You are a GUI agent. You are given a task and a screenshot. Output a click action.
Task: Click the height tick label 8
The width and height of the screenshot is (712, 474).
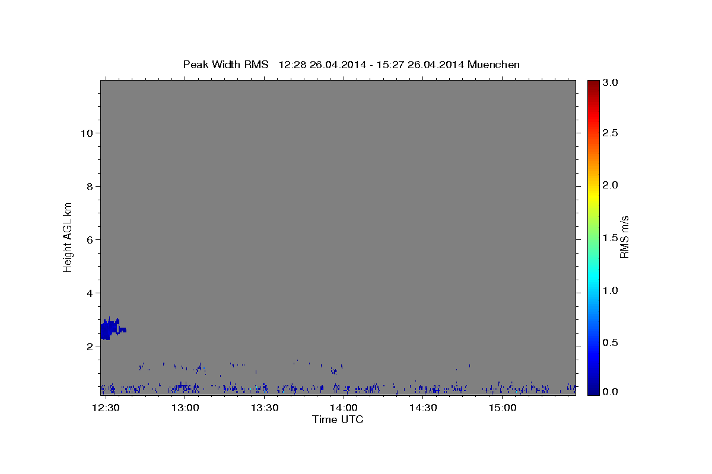[x=88, y=187]
